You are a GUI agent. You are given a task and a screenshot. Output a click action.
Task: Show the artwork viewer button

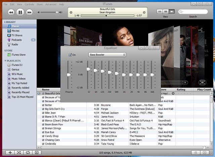click(37, 153)
